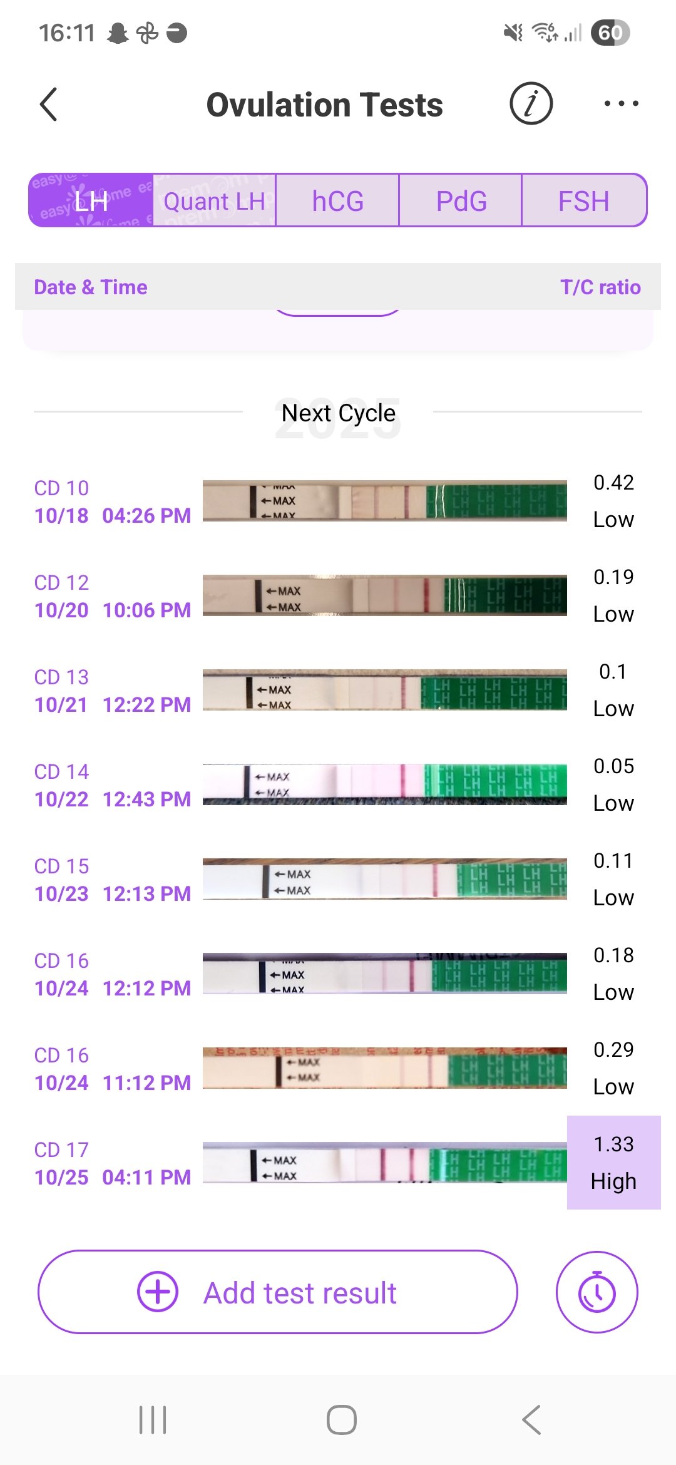Tap the highlighted 1.33 High ratio
Viewport: 676px width, 1465px height.
tap(613, 1163)
